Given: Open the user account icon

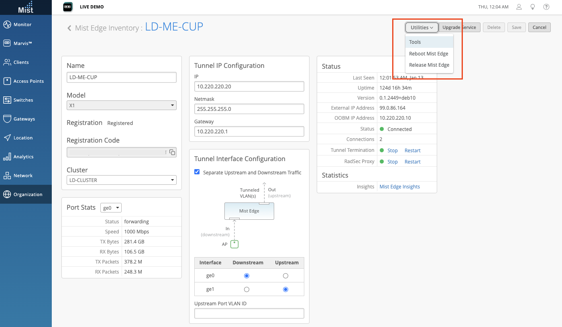Looking at the screenshot, I should pos(519,7).
